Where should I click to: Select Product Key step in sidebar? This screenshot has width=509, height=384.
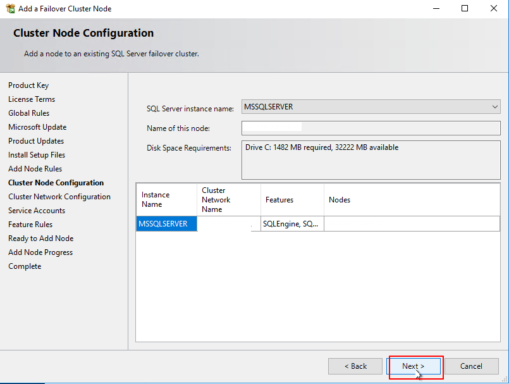click(28, 85)
